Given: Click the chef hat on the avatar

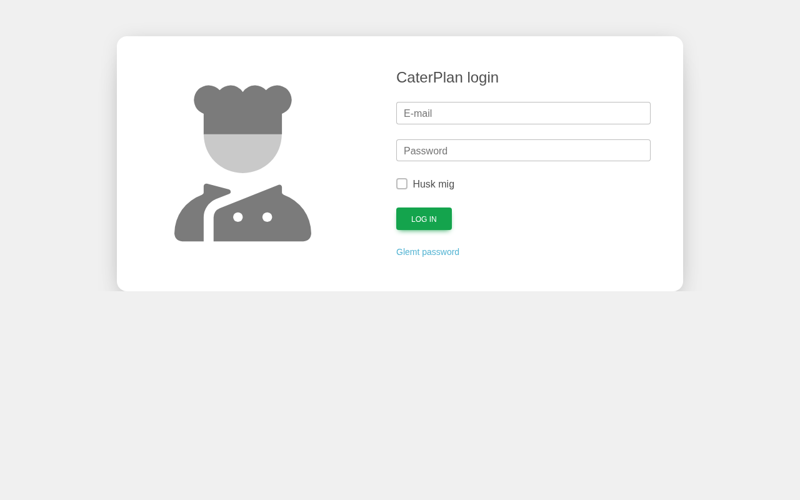Looking at the screenshot, I should click(x=242, y=110).
